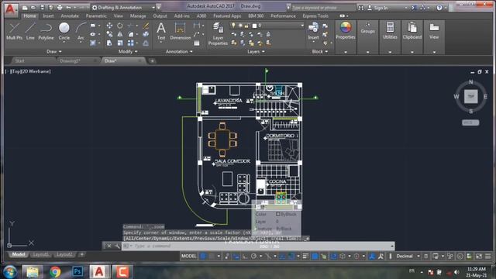Open File Explorer from the taskbar
Viewport: 496px width, 279px height.
pos(33,272)
